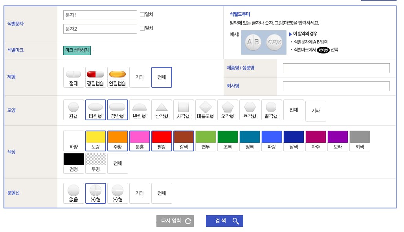Viewport: 404px width, 232px height.
Task: Click the 검색 search button
Action: (224, 221)
